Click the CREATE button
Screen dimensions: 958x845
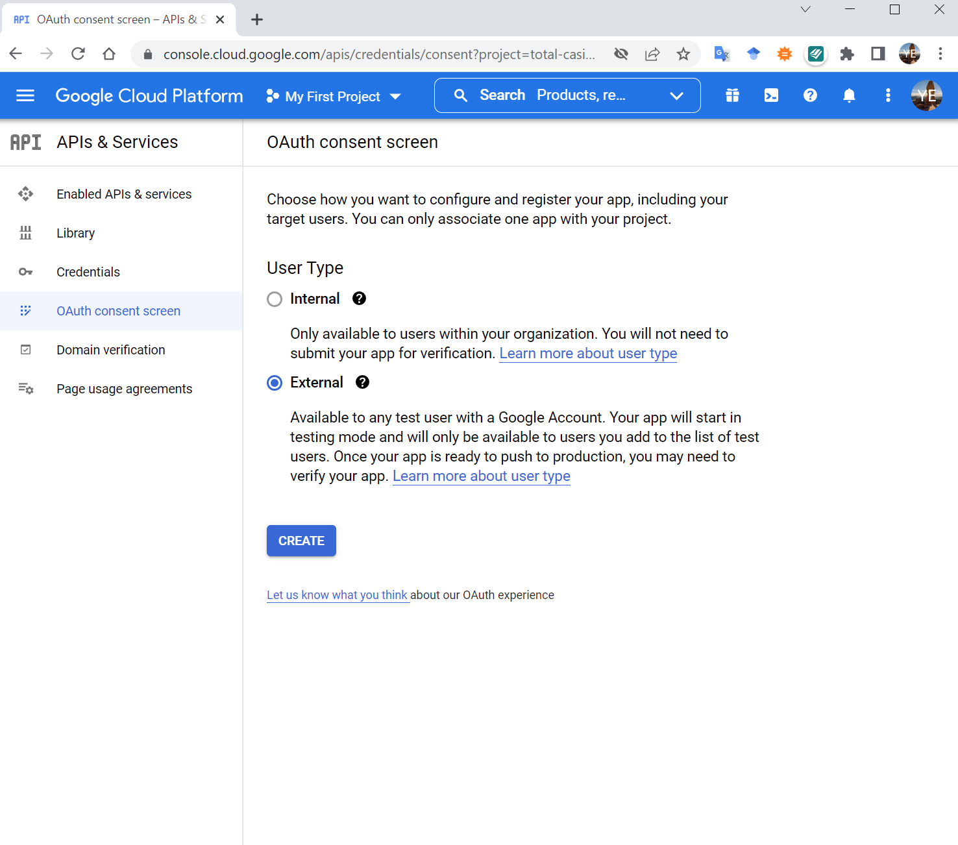click(301, 541)
